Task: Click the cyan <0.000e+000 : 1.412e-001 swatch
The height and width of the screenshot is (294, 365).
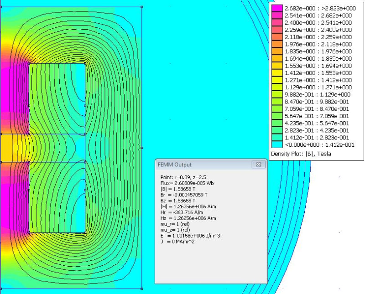Action: (277, 144)
